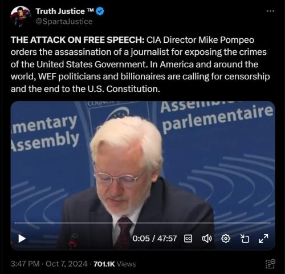The height and width of the screenshot is (274, 285).
Task: View post analytics via 701.1K Views
Action: coord(115,264)
